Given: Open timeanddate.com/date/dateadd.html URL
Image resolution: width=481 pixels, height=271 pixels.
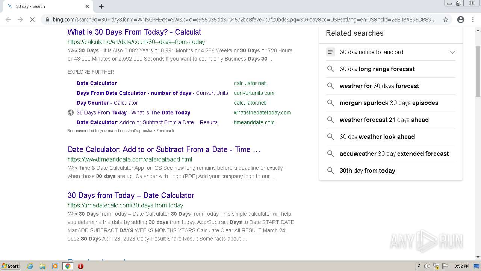Looking at the screenshot, I should 130,159.
